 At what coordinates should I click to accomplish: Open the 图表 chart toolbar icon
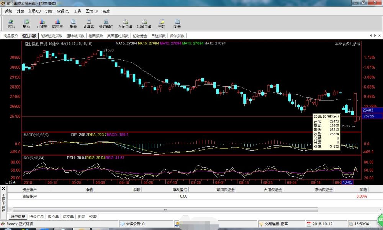(177, 24)
